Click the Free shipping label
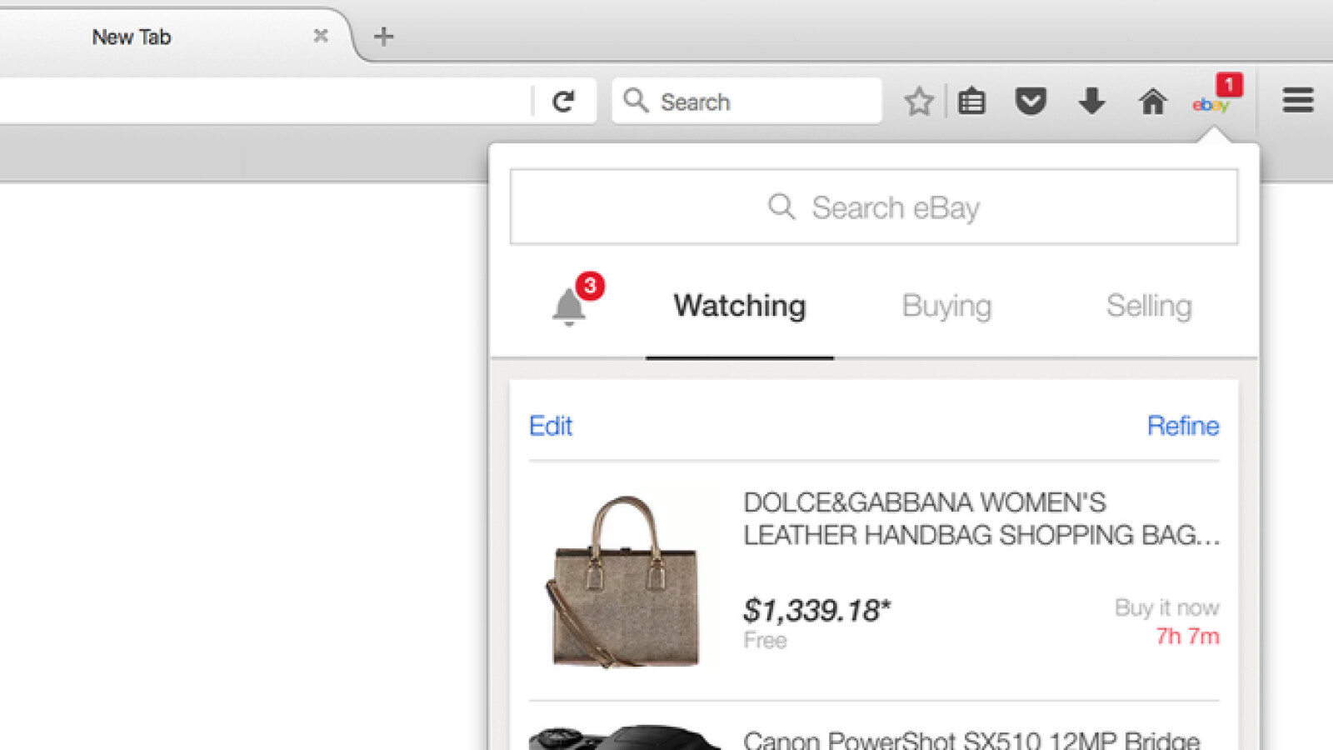This screenshot has width=1333, height=750. [x=765, y=640]
